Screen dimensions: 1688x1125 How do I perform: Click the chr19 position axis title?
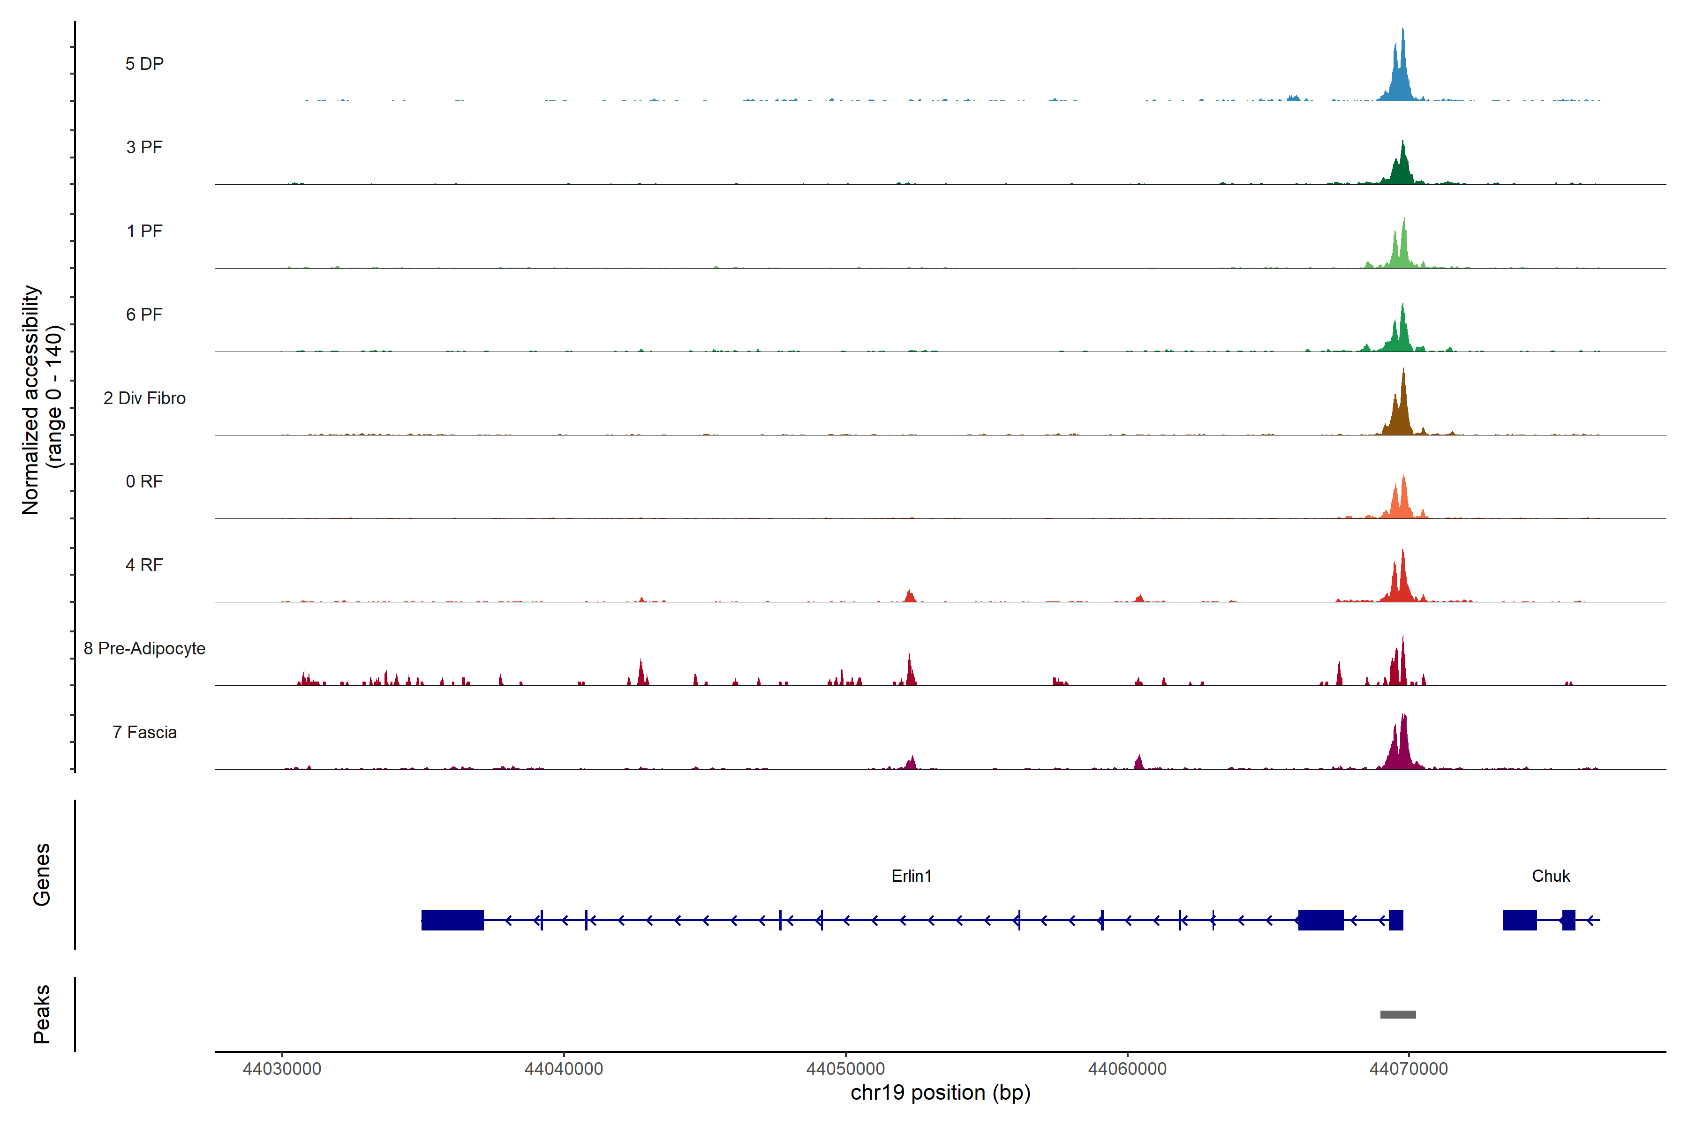940,1093
